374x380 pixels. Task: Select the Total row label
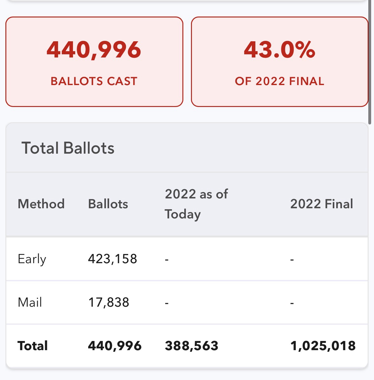[x=33, y=346]
